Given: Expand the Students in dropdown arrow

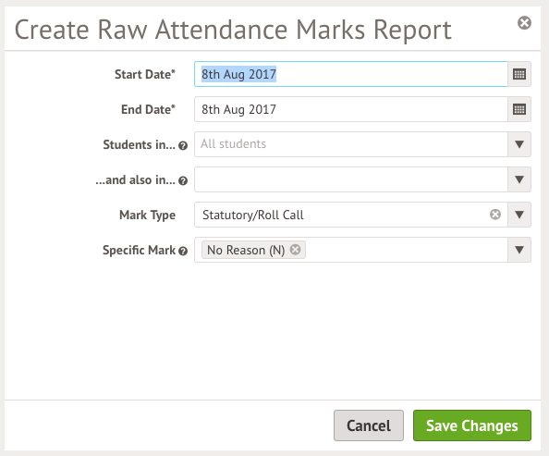Looking at the screenshot, I should click(519, 144).
